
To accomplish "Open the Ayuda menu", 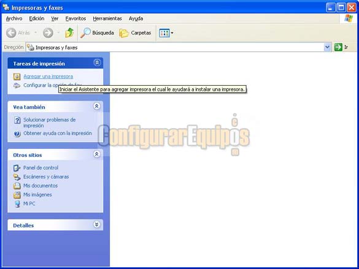I will (136, 18).
